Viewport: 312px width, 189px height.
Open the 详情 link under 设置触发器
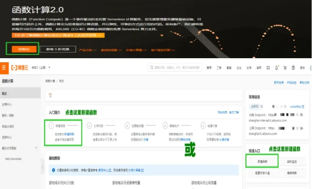click(146, 140)
